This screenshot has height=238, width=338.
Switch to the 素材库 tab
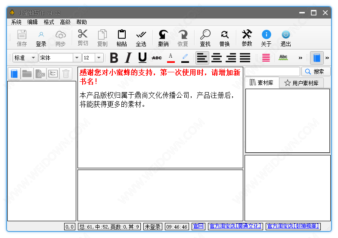click(262, 83)
